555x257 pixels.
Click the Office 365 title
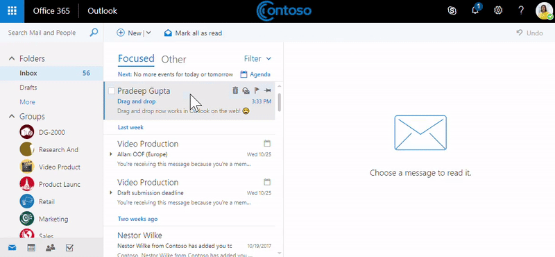pyautogui.click(x=51, y=11)
